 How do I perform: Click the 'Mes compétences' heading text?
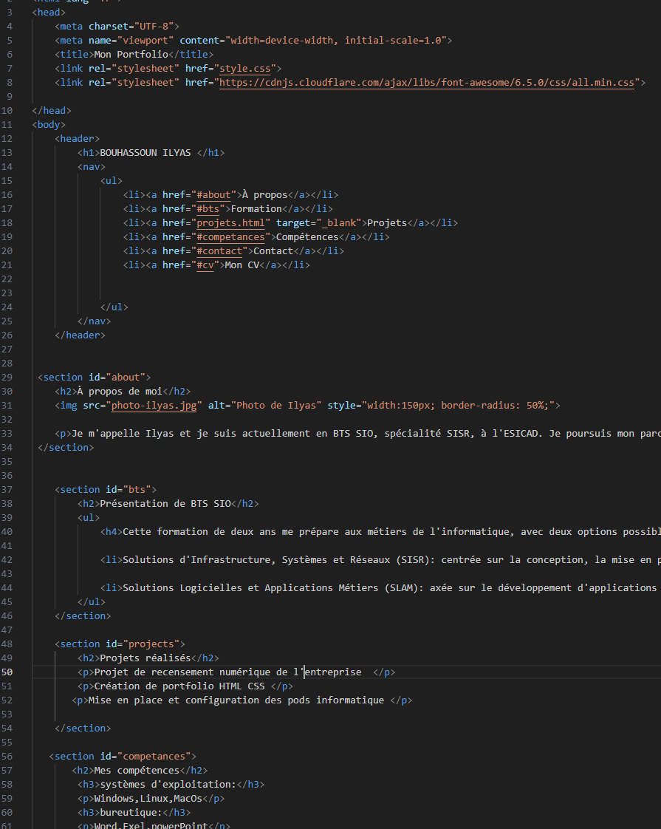pos(137,771)
